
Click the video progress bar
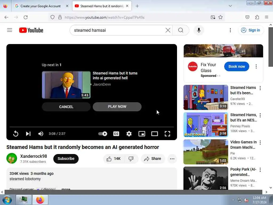click(x=92, y=127)
